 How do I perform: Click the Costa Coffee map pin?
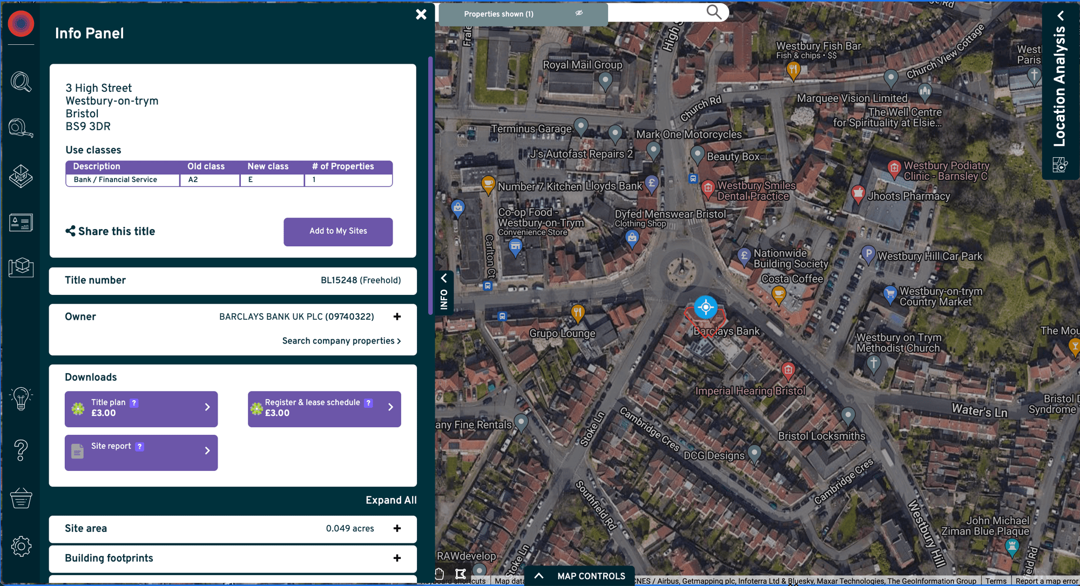click(779, 295)
